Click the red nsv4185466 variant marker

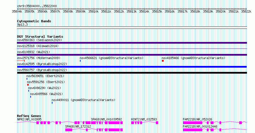pos(163,61)
